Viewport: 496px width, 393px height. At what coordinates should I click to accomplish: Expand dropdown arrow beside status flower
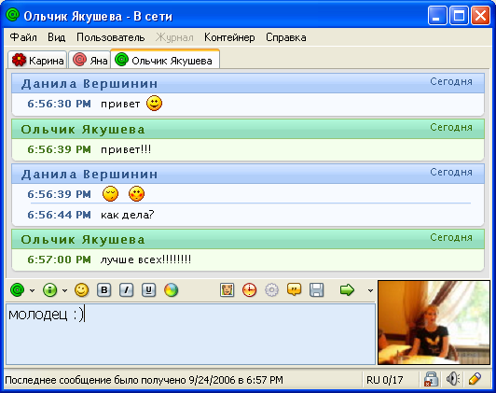[x=32, y=290]
